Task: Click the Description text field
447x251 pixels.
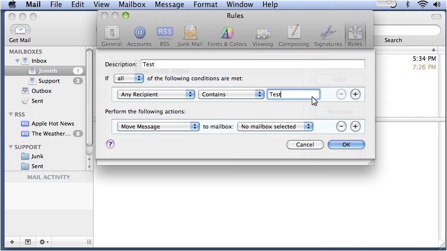Action: click(x=253, y=64)
